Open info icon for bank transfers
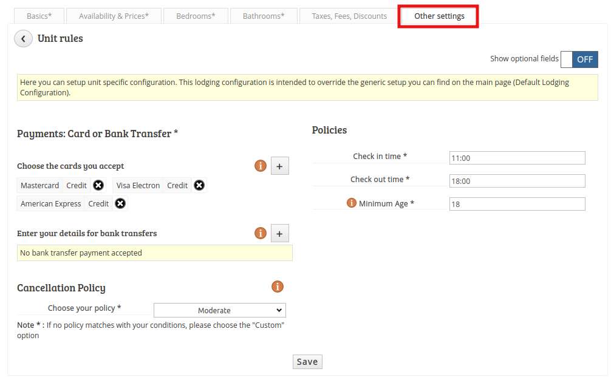Viewport: 611px width, 377px height. pos(261,233)
